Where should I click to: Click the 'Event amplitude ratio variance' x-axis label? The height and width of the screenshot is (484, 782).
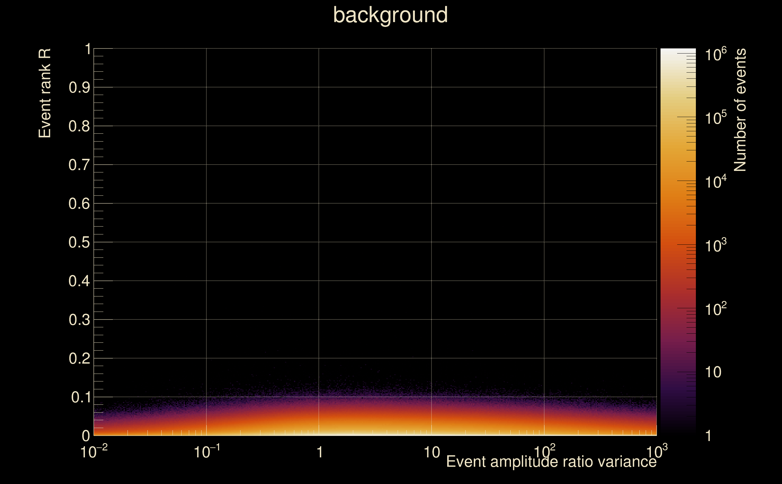click(551, 462)
